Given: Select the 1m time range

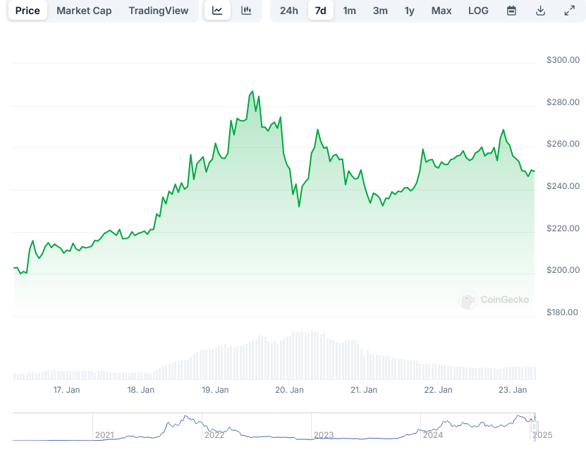Looking at the screenshot, I should (349, 11).
